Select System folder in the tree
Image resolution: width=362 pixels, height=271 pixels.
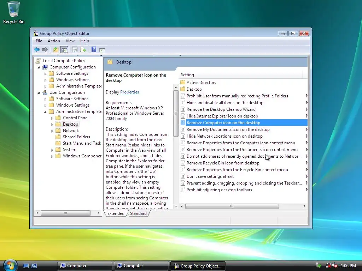tap(69, 150)
